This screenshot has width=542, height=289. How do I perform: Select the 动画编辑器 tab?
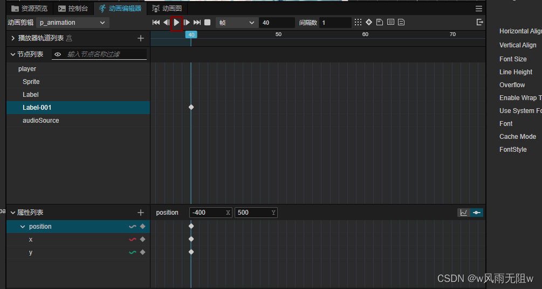click(120, 8)
